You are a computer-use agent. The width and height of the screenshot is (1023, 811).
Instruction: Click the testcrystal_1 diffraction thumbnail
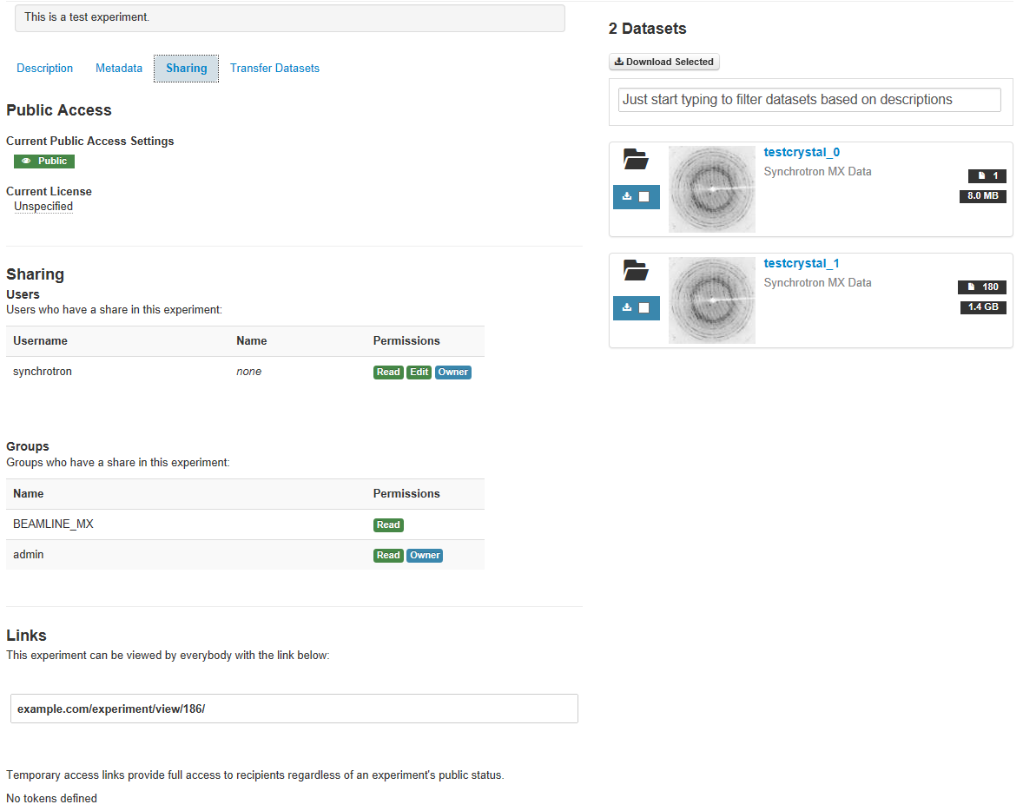point(712,300)
